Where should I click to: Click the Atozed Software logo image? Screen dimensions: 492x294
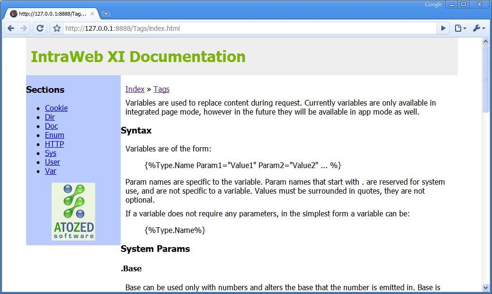(73, 212)
